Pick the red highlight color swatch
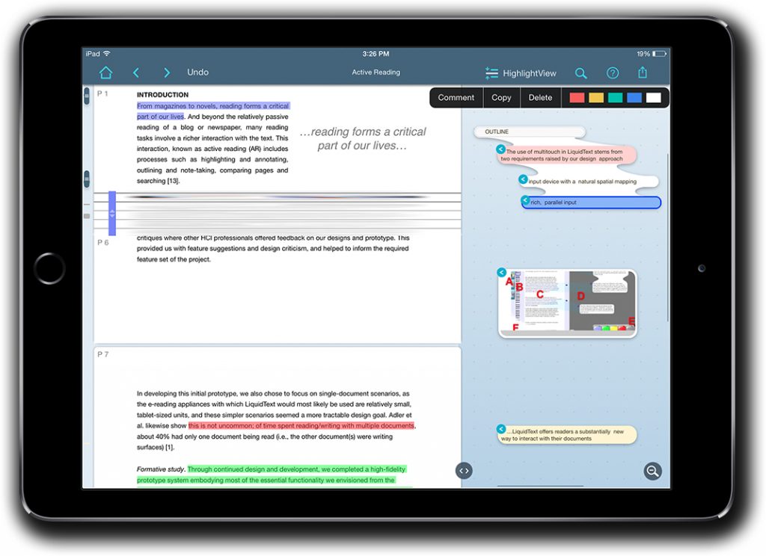Viewport: 766px width, 556px height. [576, 98]
